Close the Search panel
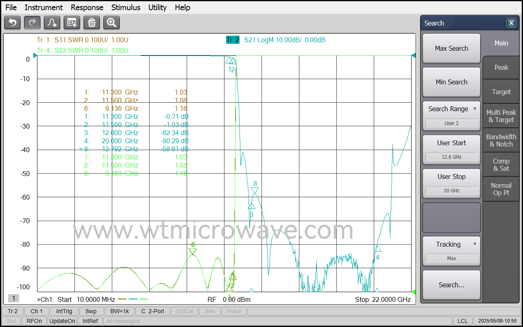Viewport: 523px width, 327px height. coord(511,23)
